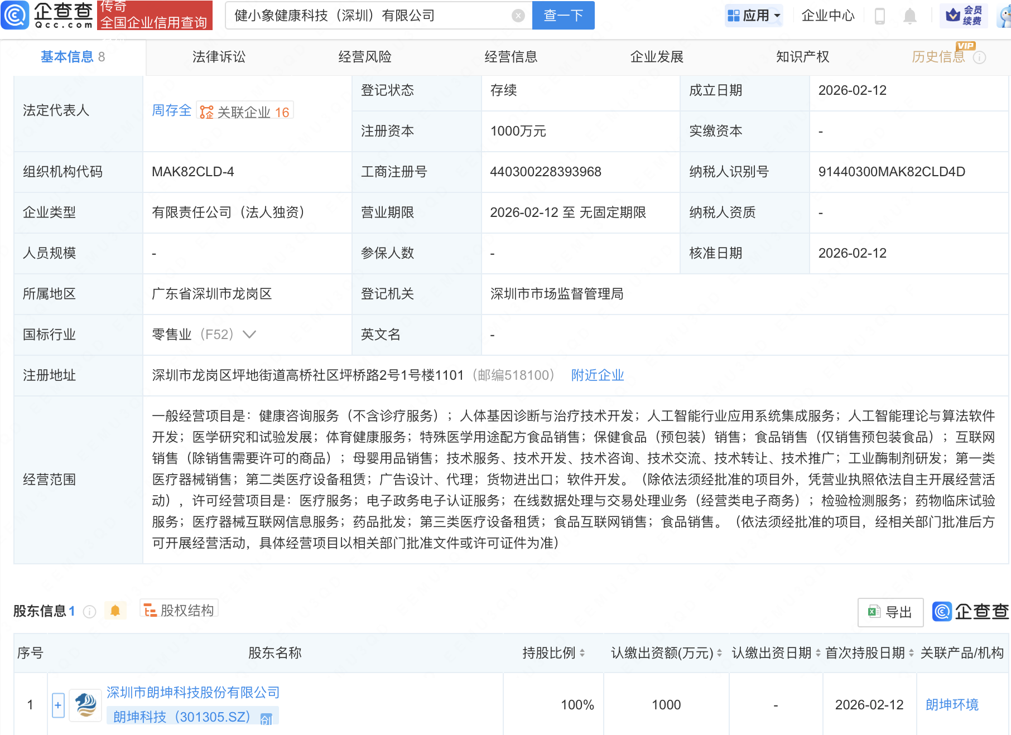Screen dimensions: 1011x735
Task: Toggle the shareholder monitoring bell icon
Action: tap(115, 611)
